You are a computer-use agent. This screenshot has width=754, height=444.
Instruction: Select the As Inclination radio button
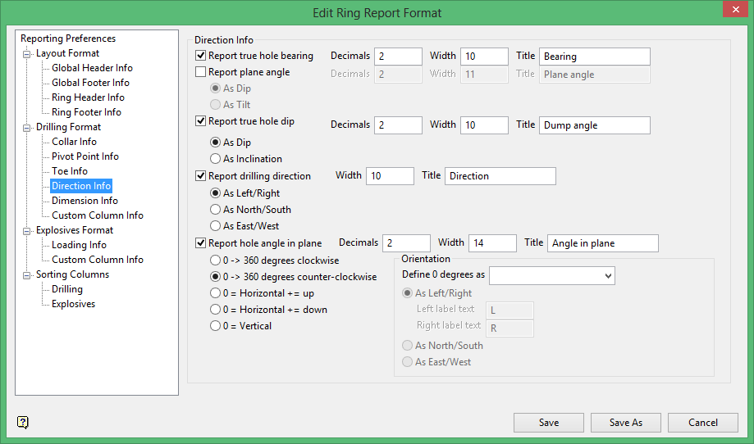point(216,159)
